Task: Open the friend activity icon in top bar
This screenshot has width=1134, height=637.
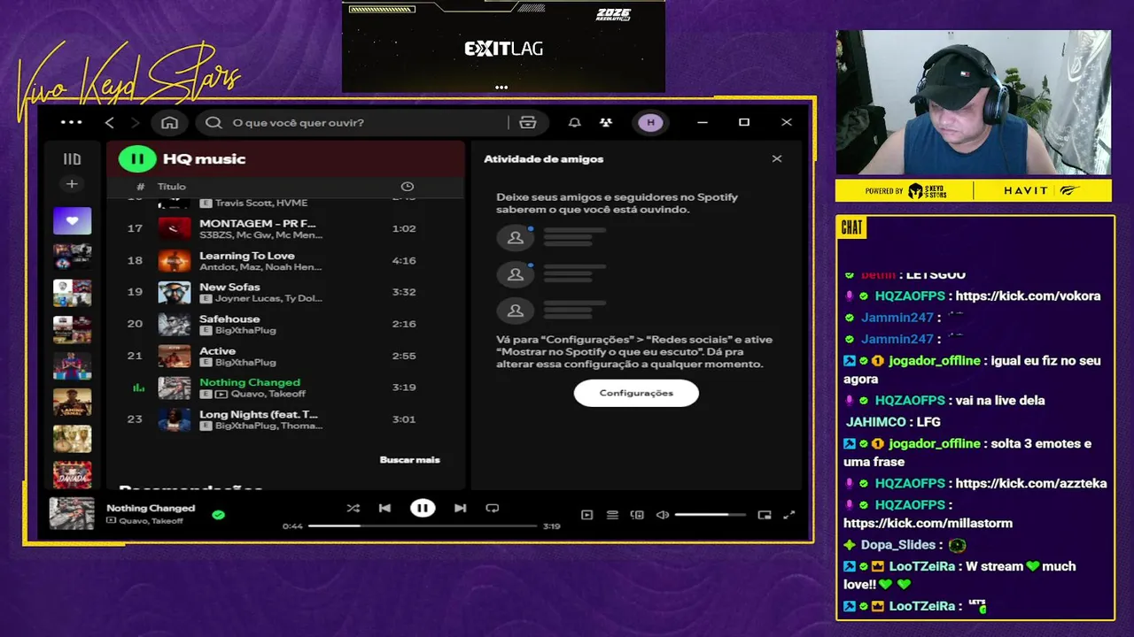Action: [606, 123]
